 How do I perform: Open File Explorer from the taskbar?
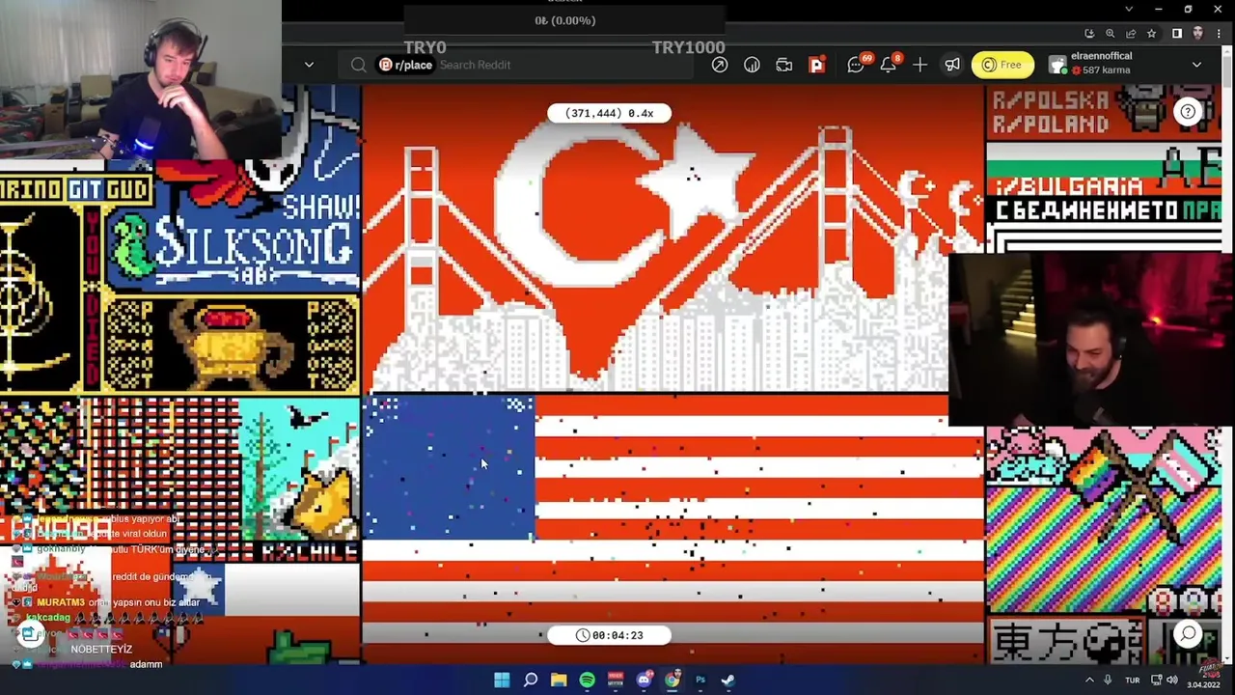559,680
